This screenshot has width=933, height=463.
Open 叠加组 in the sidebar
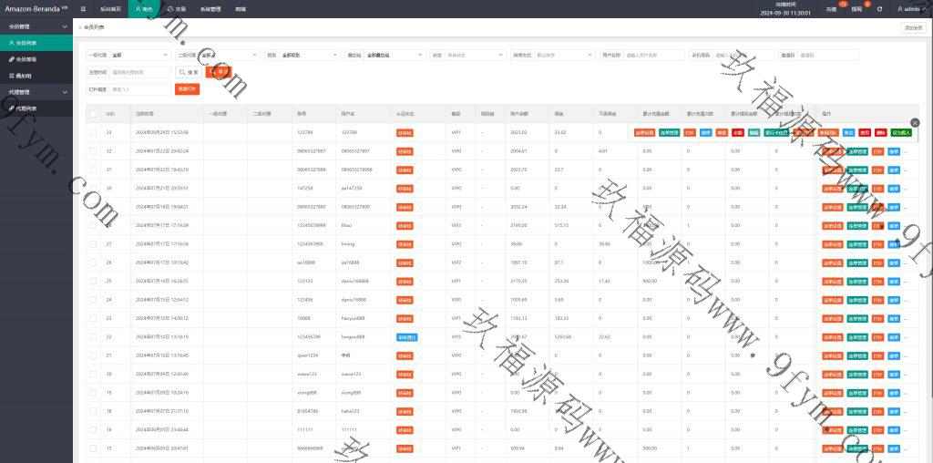23,76
